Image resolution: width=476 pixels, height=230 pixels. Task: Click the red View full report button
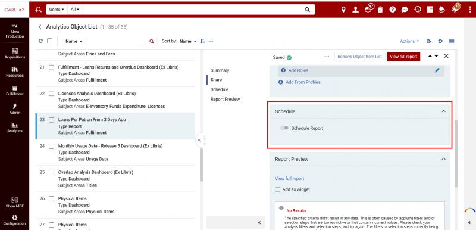click(403, 57)
